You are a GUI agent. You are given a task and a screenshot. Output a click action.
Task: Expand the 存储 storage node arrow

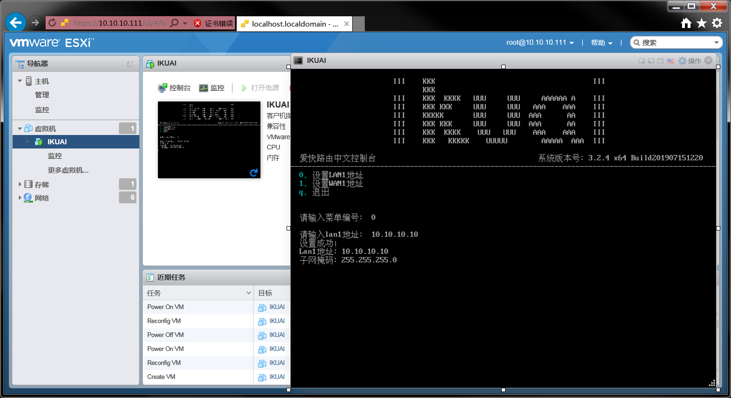point(20,184)
